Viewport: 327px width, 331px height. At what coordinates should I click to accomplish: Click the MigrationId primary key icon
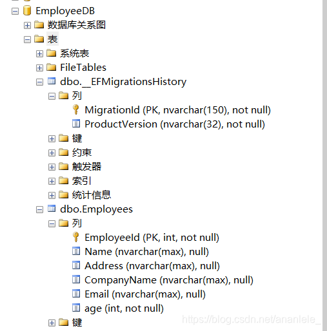tap(76, 109)
